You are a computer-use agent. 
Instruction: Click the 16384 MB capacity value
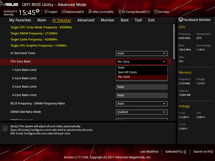click(185, 95)
